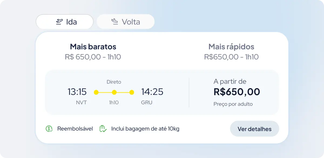324x158 pixels.
Task: Click the R$650,00 price amount
Action: coord(237,92)
